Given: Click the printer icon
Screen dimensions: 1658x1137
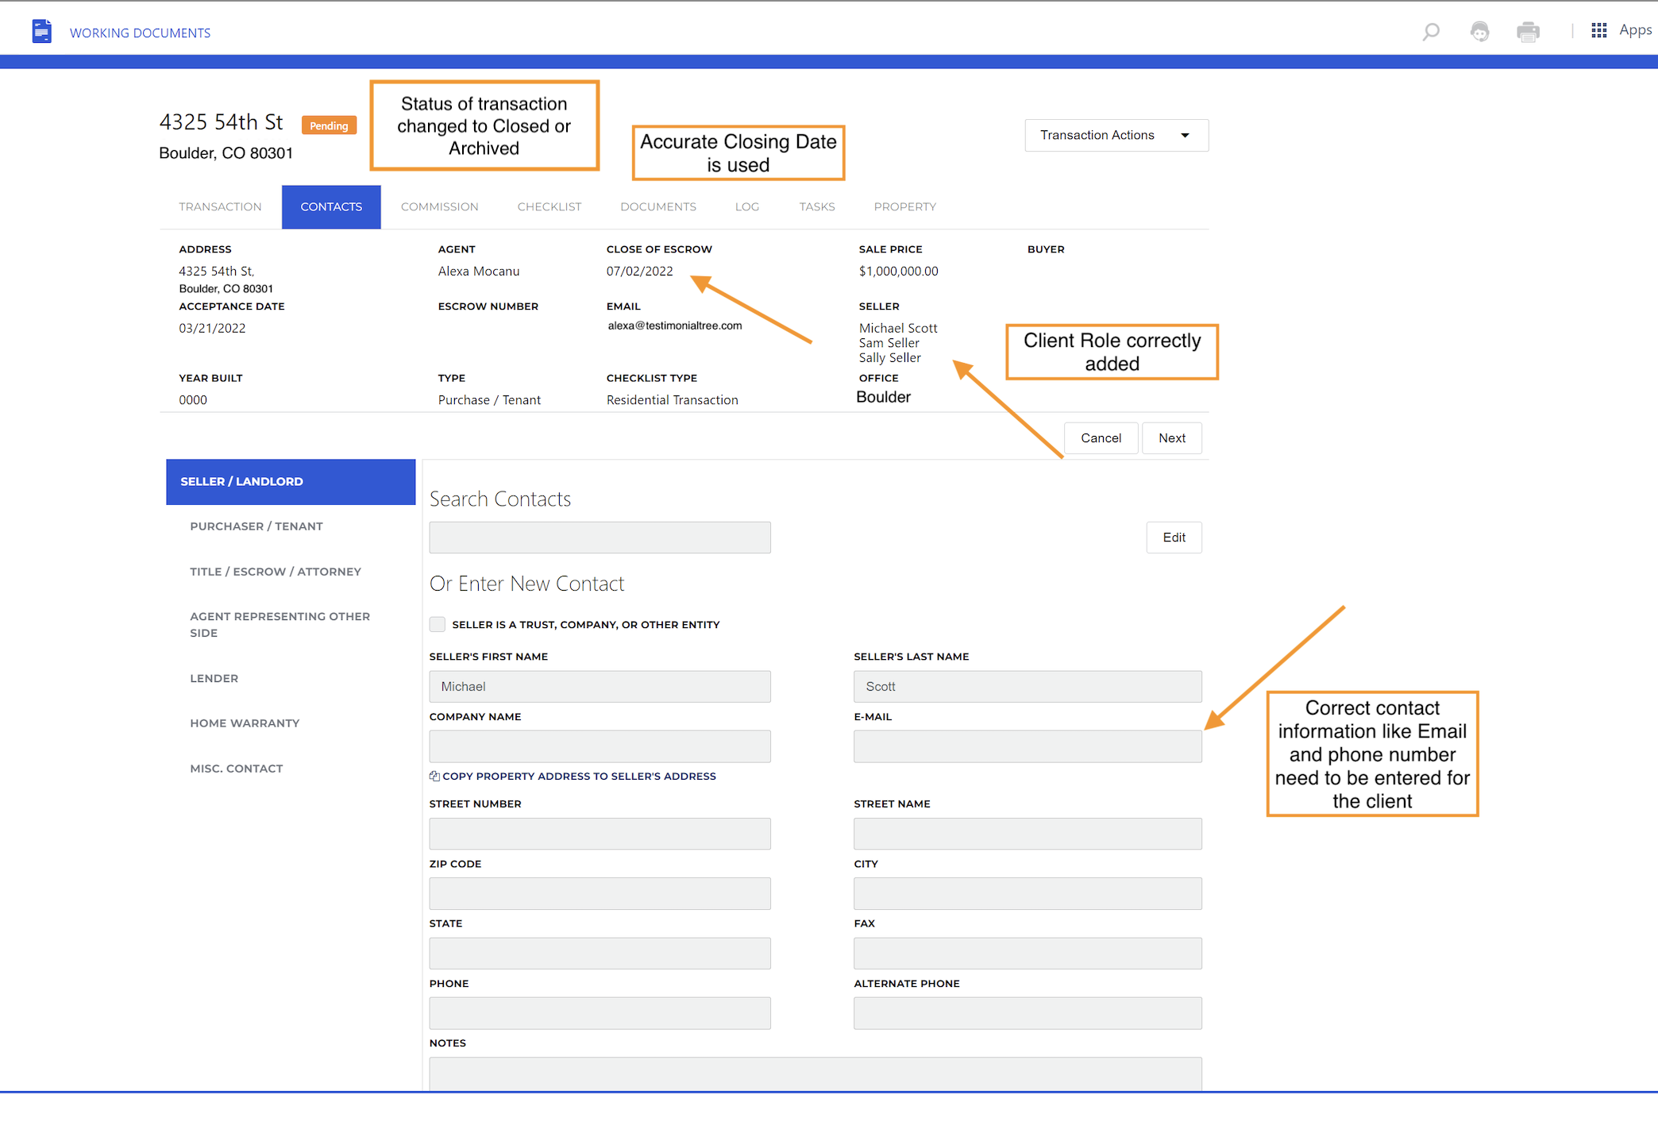Looking at the screenshot, I should tap(1528, 32).
